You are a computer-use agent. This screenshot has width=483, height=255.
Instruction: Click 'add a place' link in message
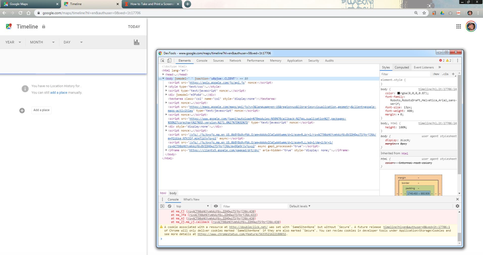(x=59, y=93)
